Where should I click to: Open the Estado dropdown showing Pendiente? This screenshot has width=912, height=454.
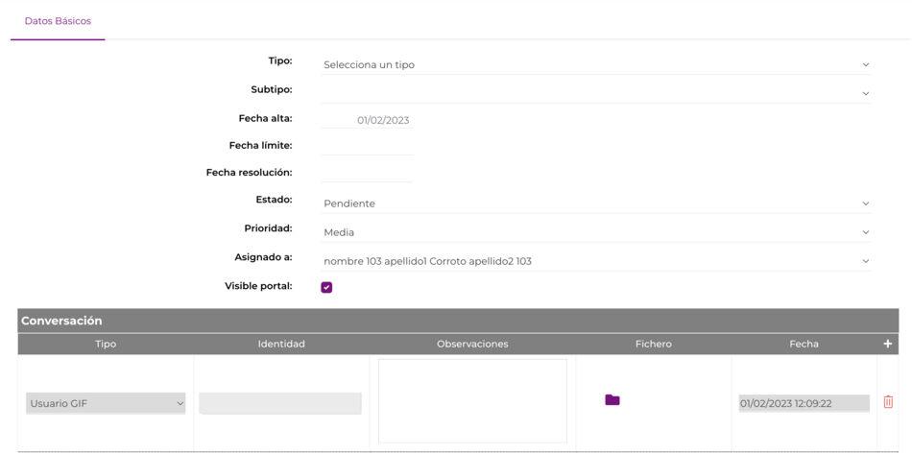coord(595,203)
